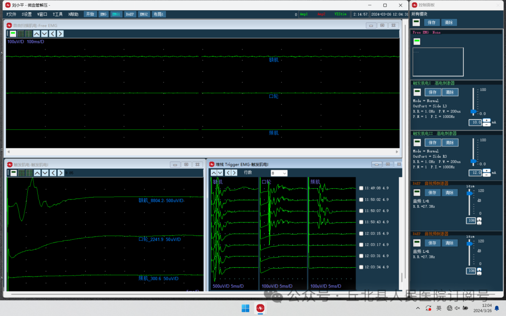Toggle the monitor icon in 触发肌电I window toolbar
506x316 pixels.
[x=14, y=173]
